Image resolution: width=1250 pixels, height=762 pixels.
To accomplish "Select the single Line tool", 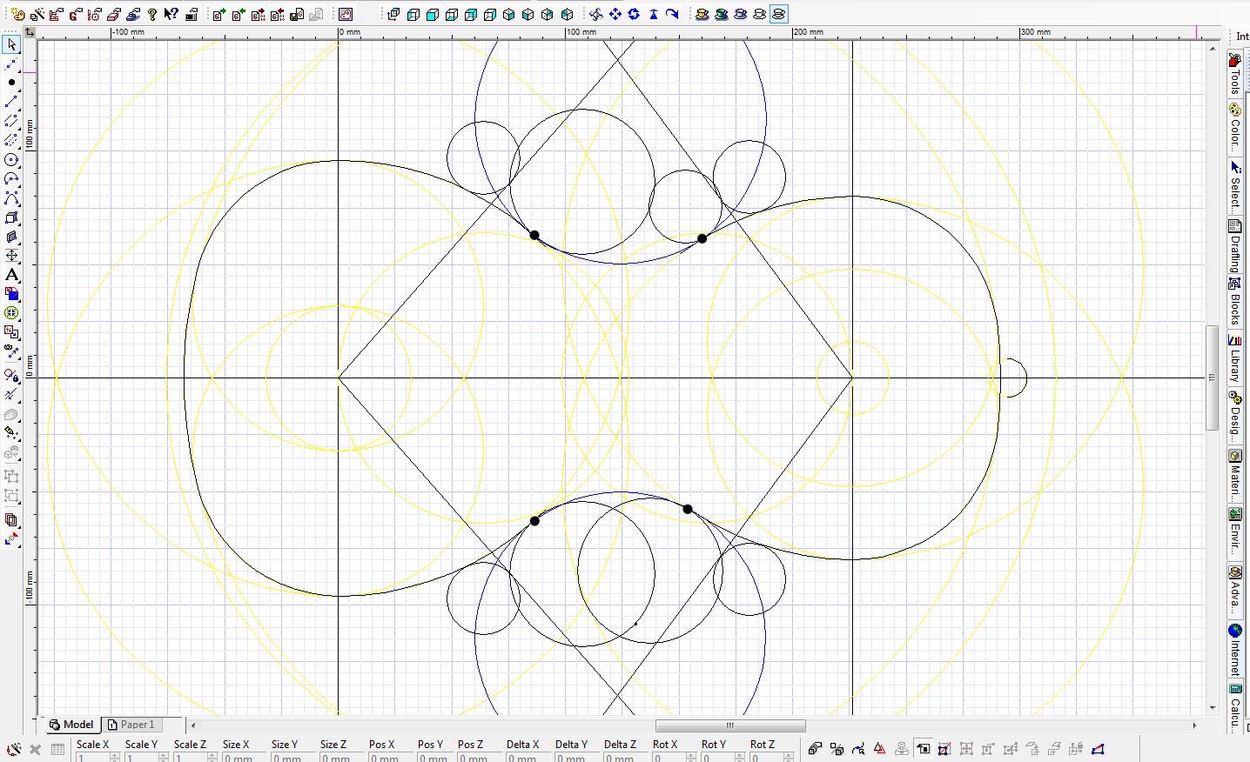I will 11,102.
